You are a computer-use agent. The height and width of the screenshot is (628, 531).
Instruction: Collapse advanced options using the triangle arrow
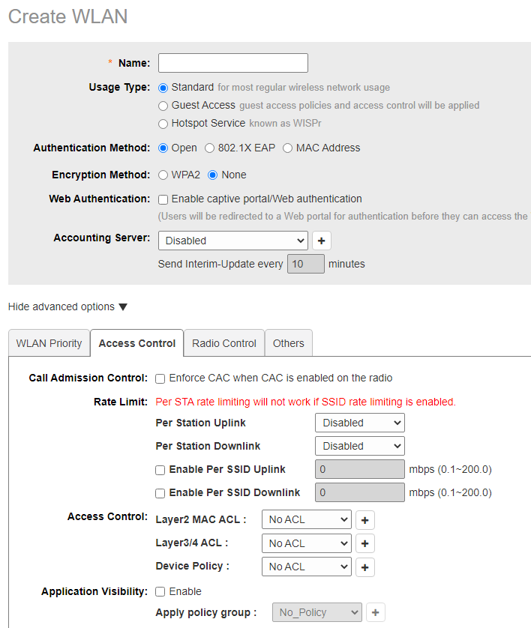123,307
